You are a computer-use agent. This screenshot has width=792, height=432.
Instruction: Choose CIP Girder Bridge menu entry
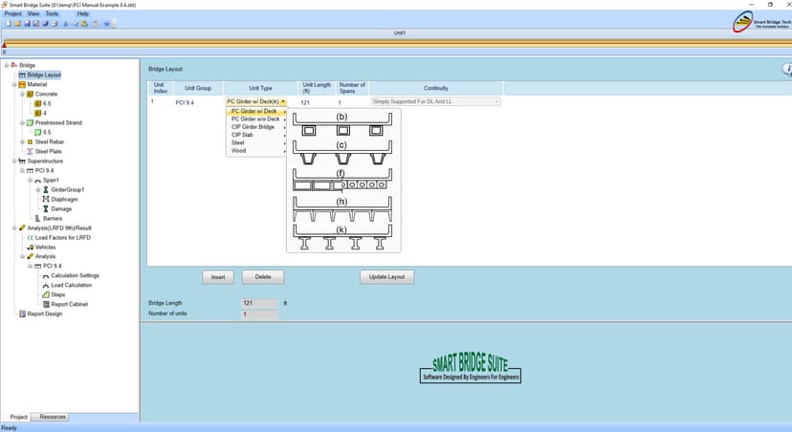256,127
